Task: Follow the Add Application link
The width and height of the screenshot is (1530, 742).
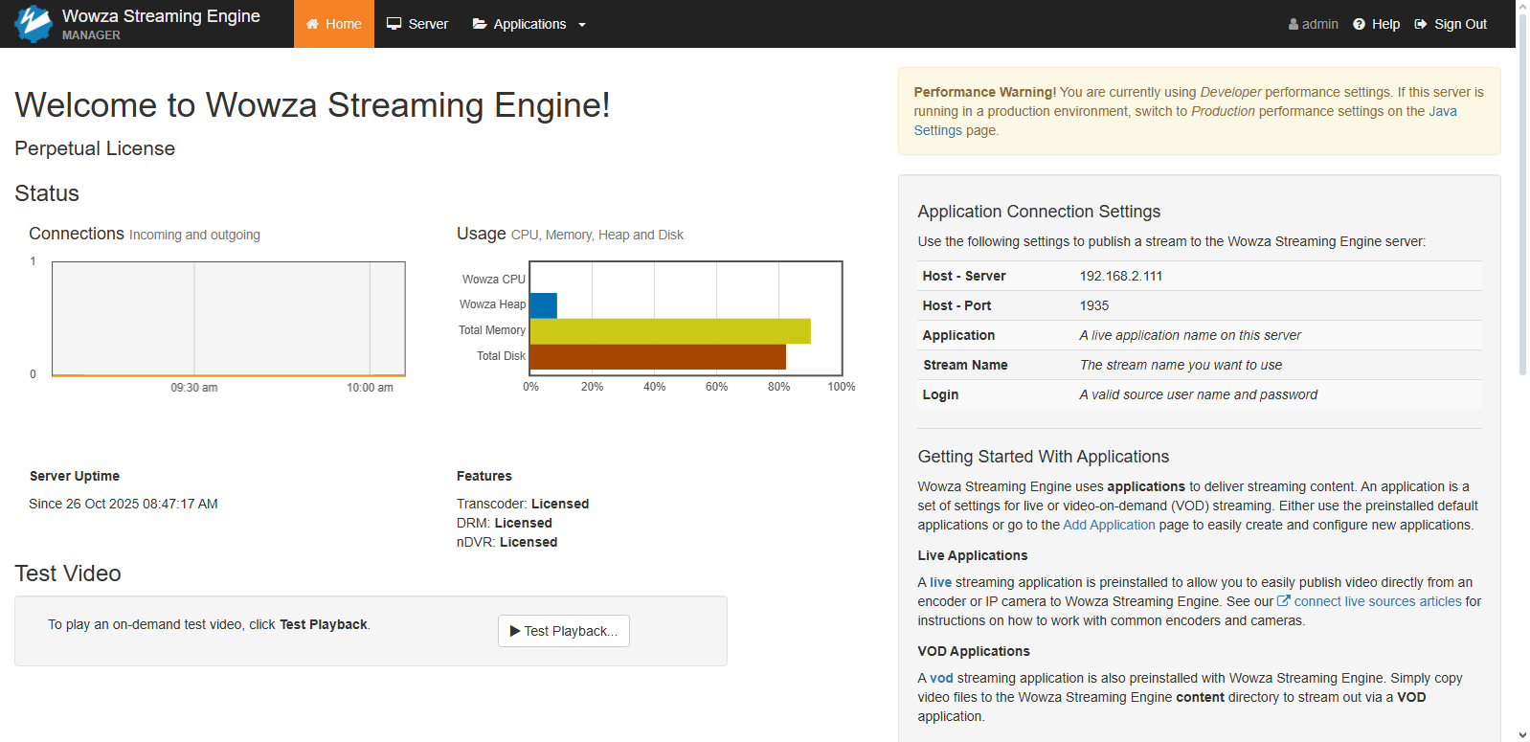Action: [1109, 525]
